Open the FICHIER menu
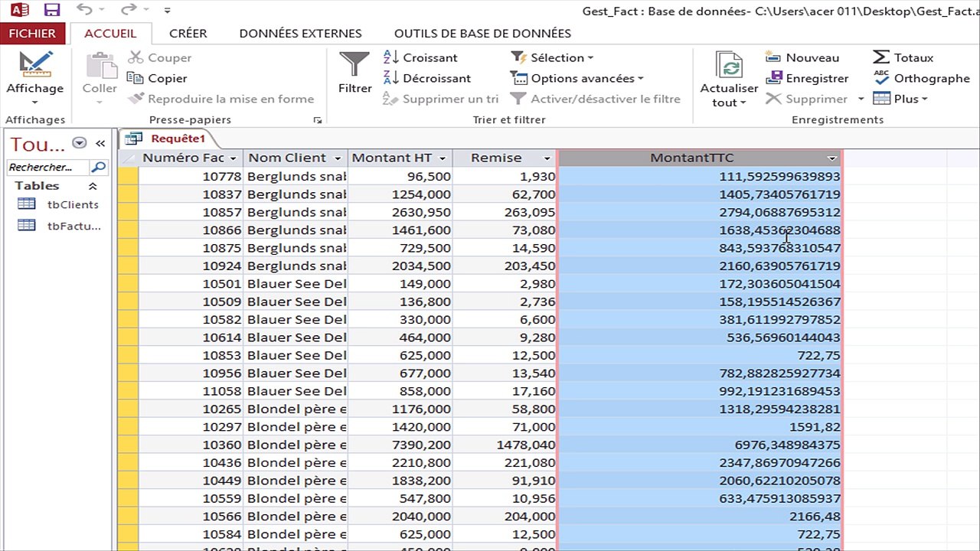This screenshot has height=551, width=980. 32,34
